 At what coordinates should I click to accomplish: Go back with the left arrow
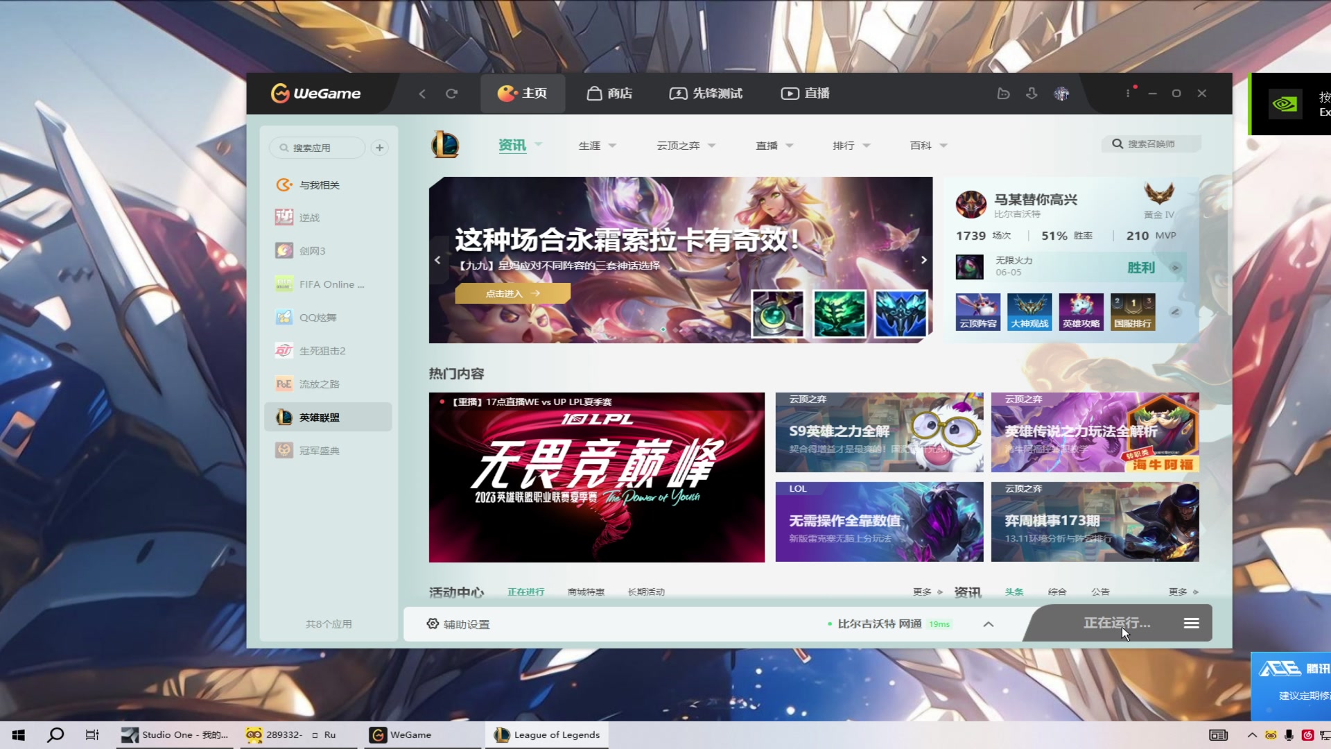pos(422,94)
